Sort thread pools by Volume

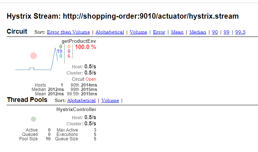(x=110, y=100)
